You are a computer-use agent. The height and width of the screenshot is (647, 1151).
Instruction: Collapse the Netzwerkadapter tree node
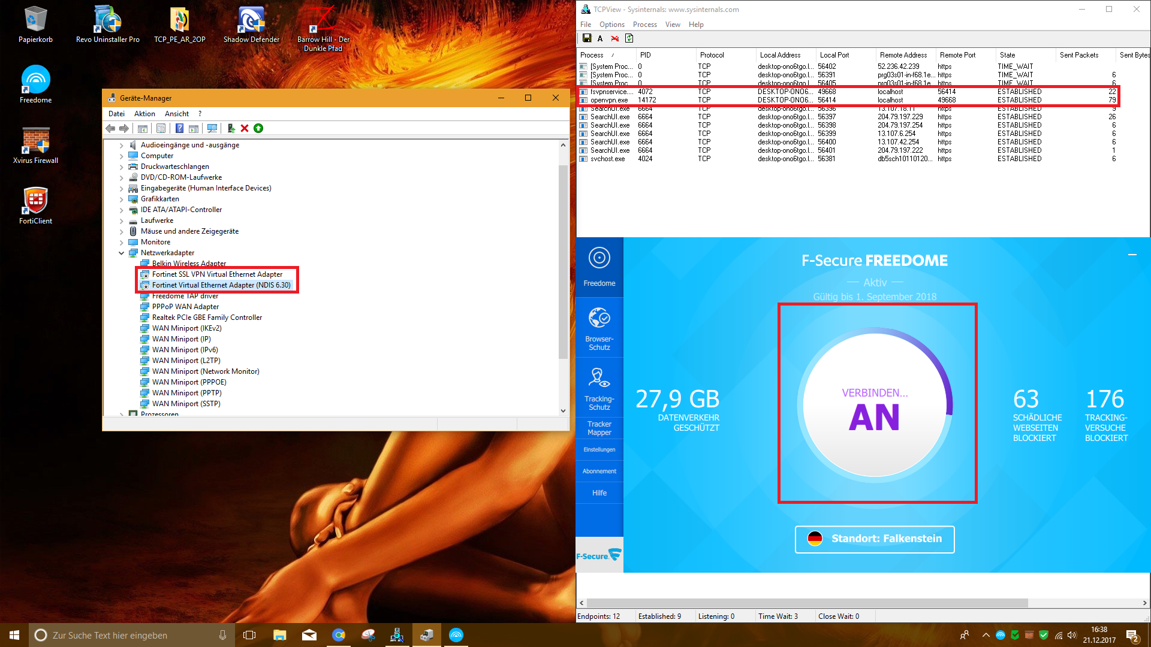coord(122,253)
